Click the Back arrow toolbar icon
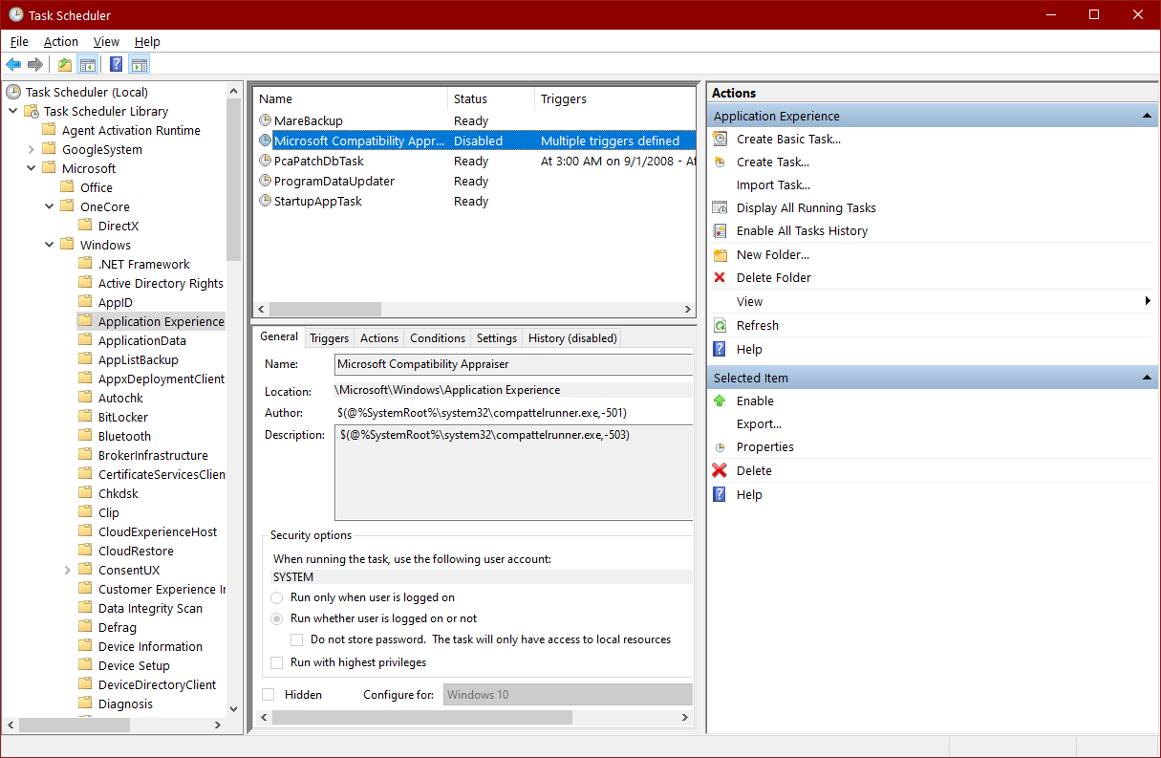 click(13, 65)
